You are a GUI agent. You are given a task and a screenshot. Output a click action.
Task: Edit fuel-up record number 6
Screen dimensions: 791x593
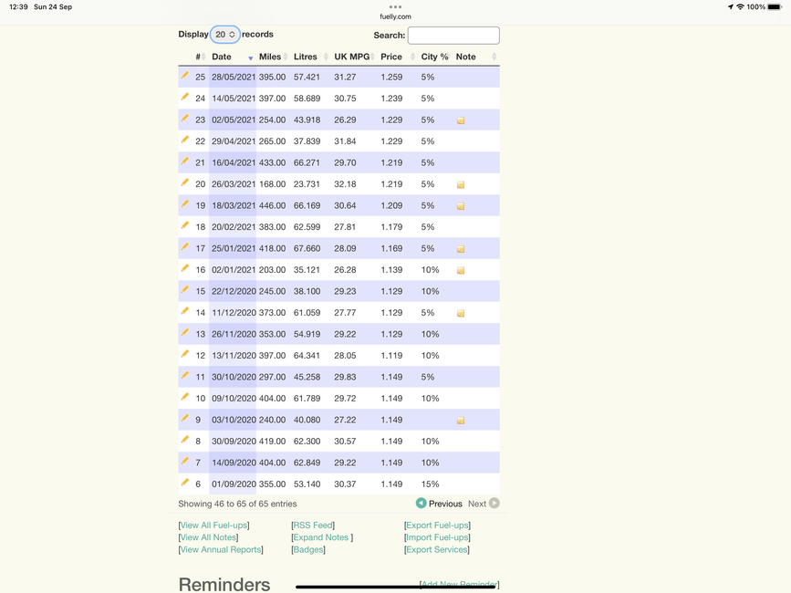(x=185, y=483)
